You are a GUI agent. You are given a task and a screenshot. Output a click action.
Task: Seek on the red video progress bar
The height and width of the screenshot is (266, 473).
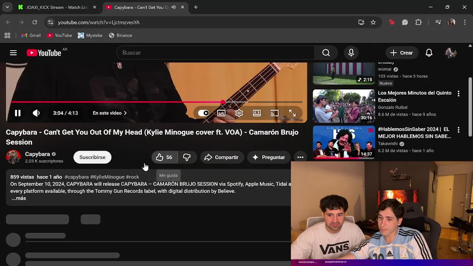(156, 102)
